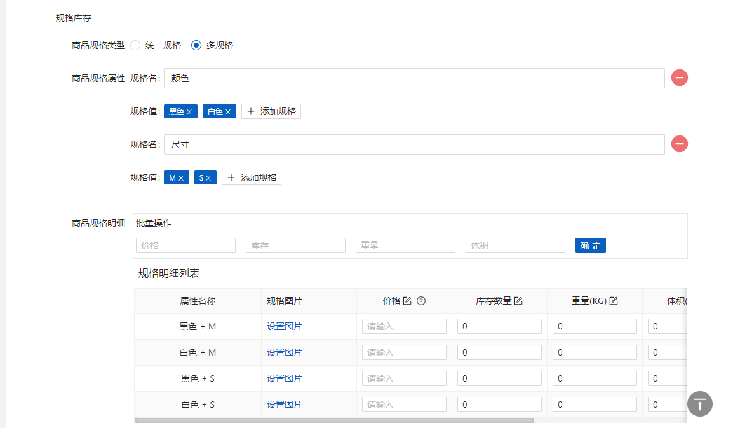This screenshot has width=733, height=428.
Task: Delete the 黑色 spec value tag
Action: pos(189,112)
